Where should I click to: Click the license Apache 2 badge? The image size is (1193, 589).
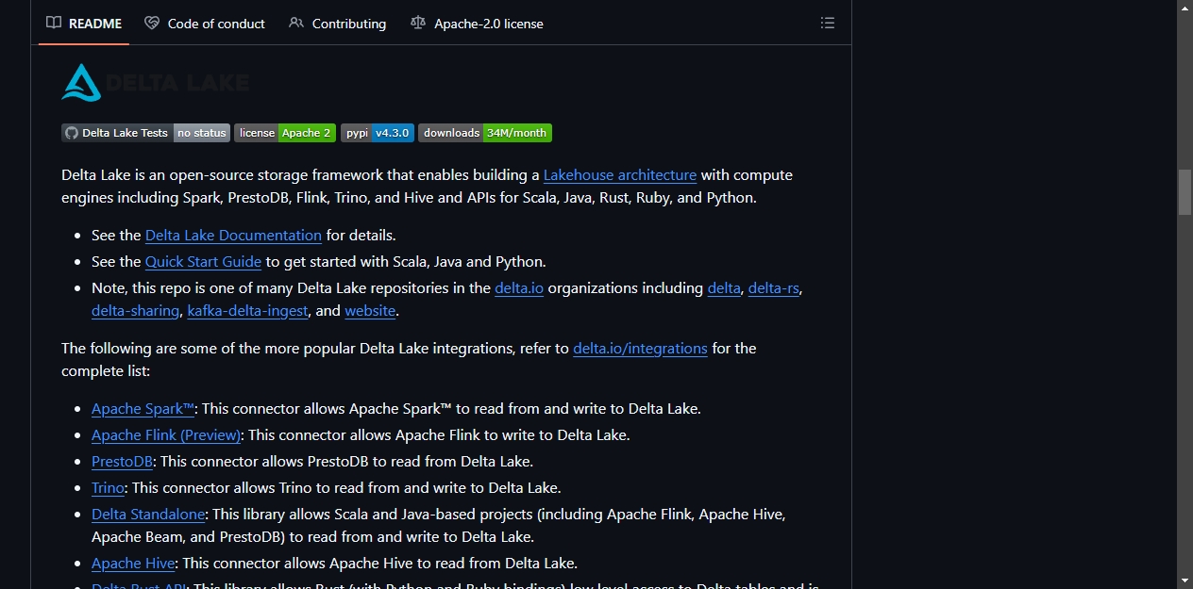pos(285,133)
